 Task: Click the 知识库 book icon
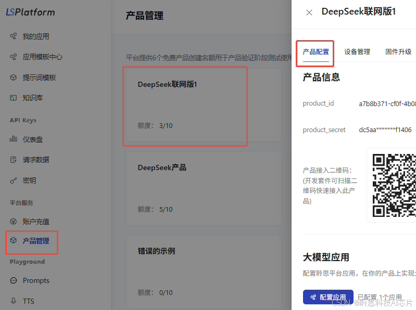[13, 98]
